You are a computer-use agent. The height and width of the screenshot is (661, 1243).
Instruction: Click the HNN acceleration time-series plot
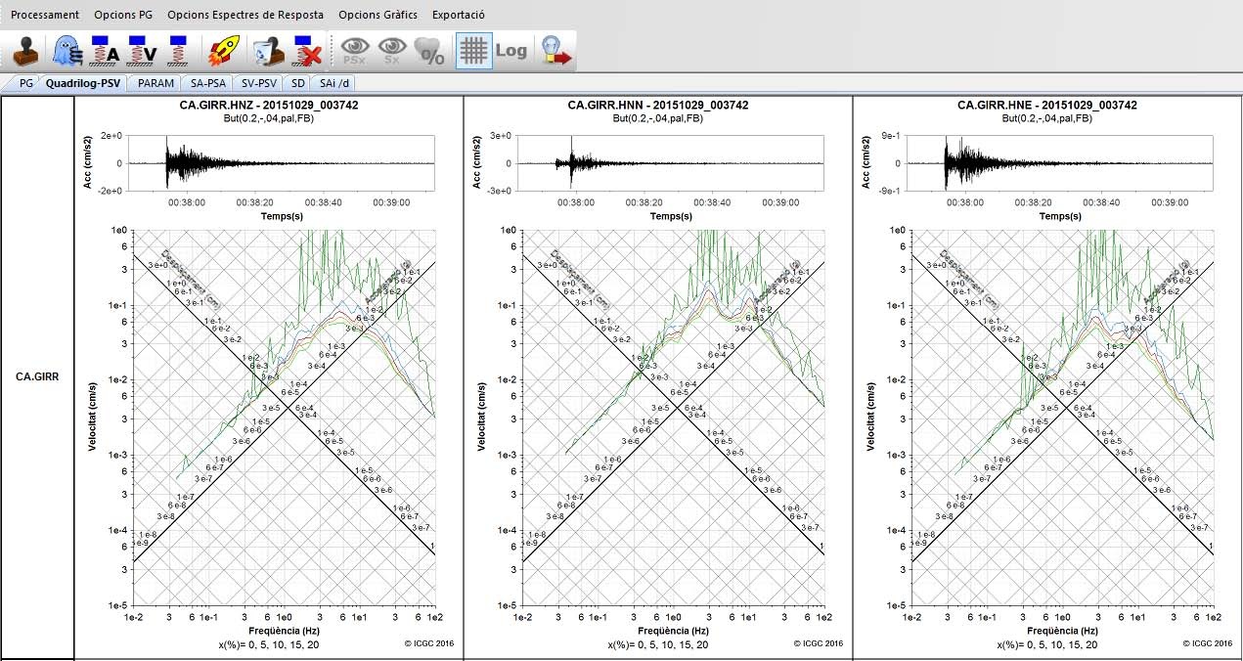click(673, 163)
